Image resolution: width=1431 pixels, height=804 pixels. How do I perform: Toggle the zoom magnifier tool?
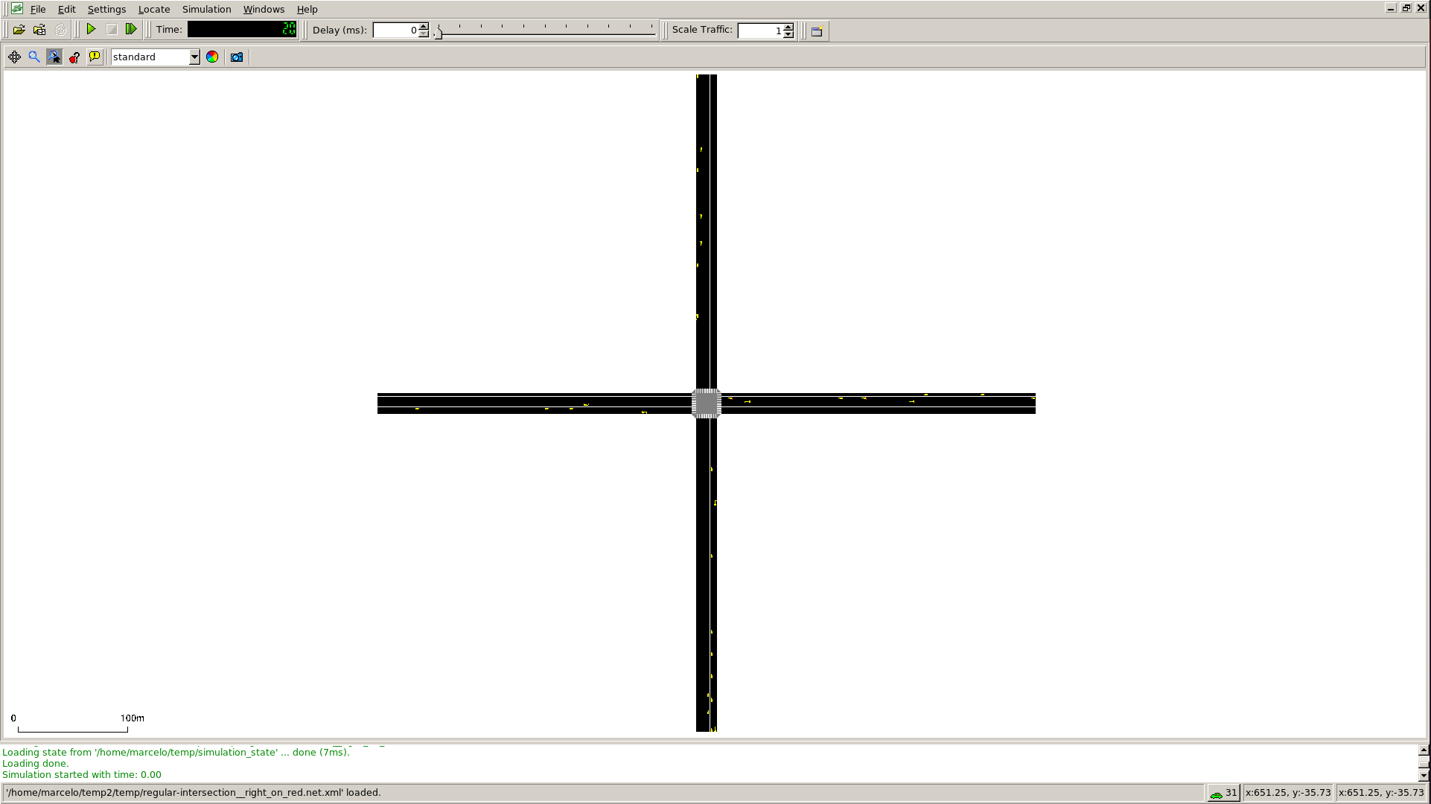pos(34,57)
